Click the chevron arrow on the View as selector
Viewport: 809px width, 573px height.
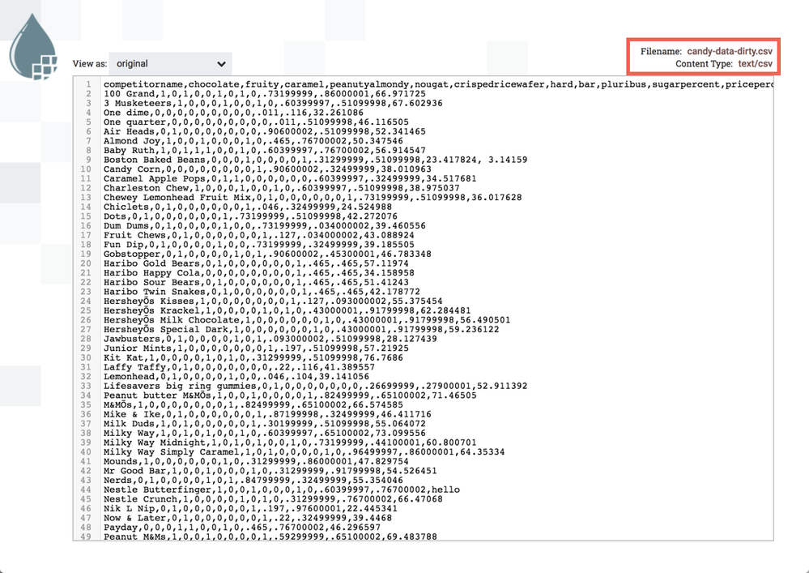click(221, 64)
